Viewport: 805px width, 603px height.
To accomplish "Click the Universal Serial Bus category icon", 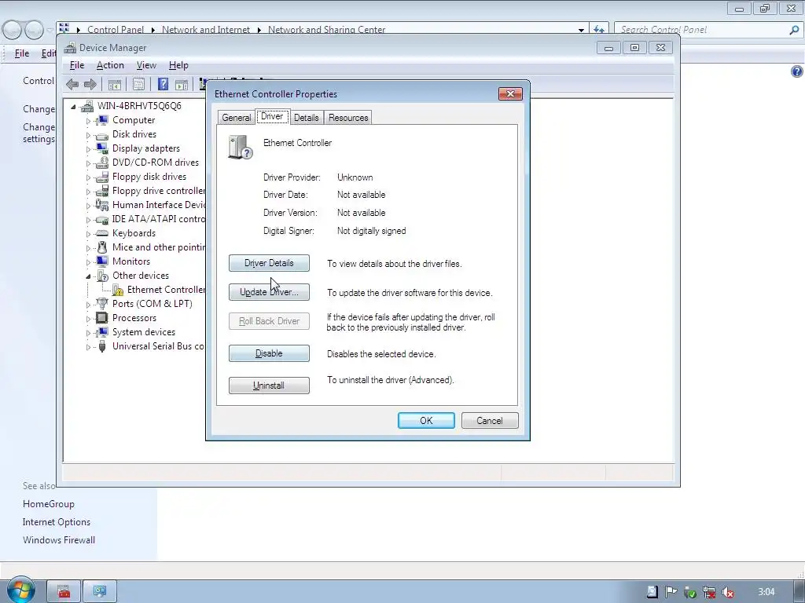I will click(101, 346).
